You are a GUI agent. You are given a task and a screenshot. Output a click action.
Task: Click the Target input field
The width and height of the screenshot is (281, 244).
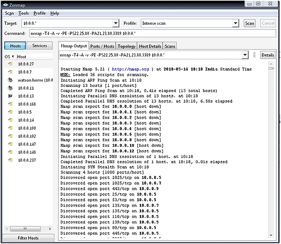point(67,23)
